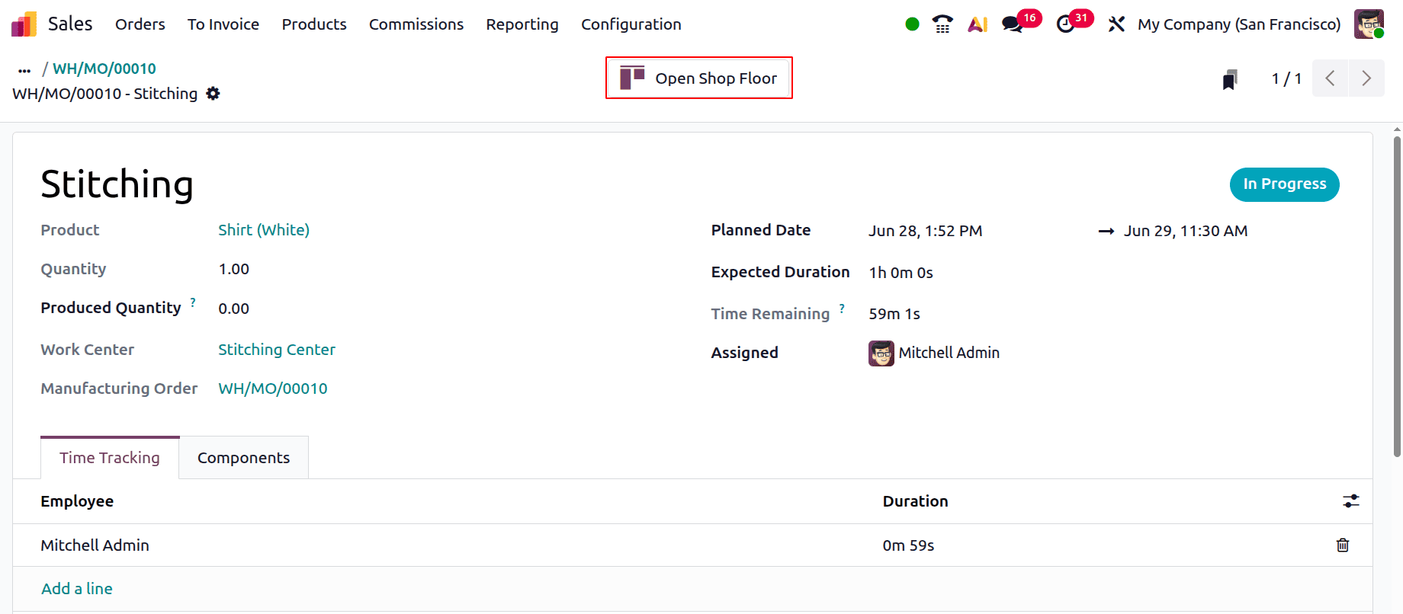Screen dimensions: 1403x614
Task: Click the bookmark icon near pager
Action: coord(1229,79)
